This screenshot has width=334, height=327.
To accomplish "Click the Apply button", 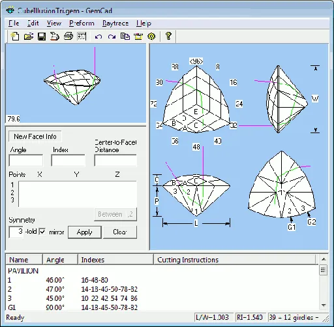I will click(x=85, y=232).
